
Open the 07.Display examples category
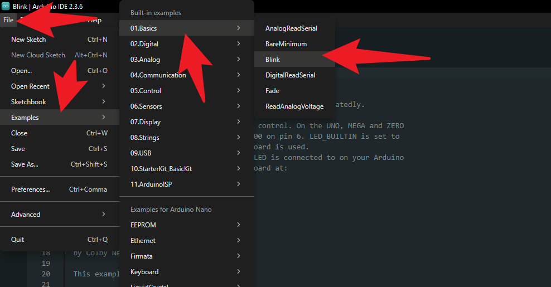click(187, 122)
